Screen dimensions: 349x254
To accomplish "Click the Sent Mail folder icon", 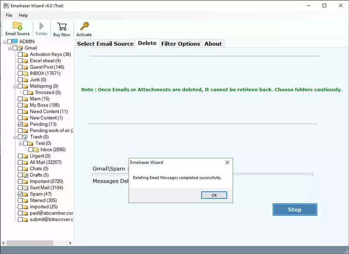I will click(x=25, y=187).
